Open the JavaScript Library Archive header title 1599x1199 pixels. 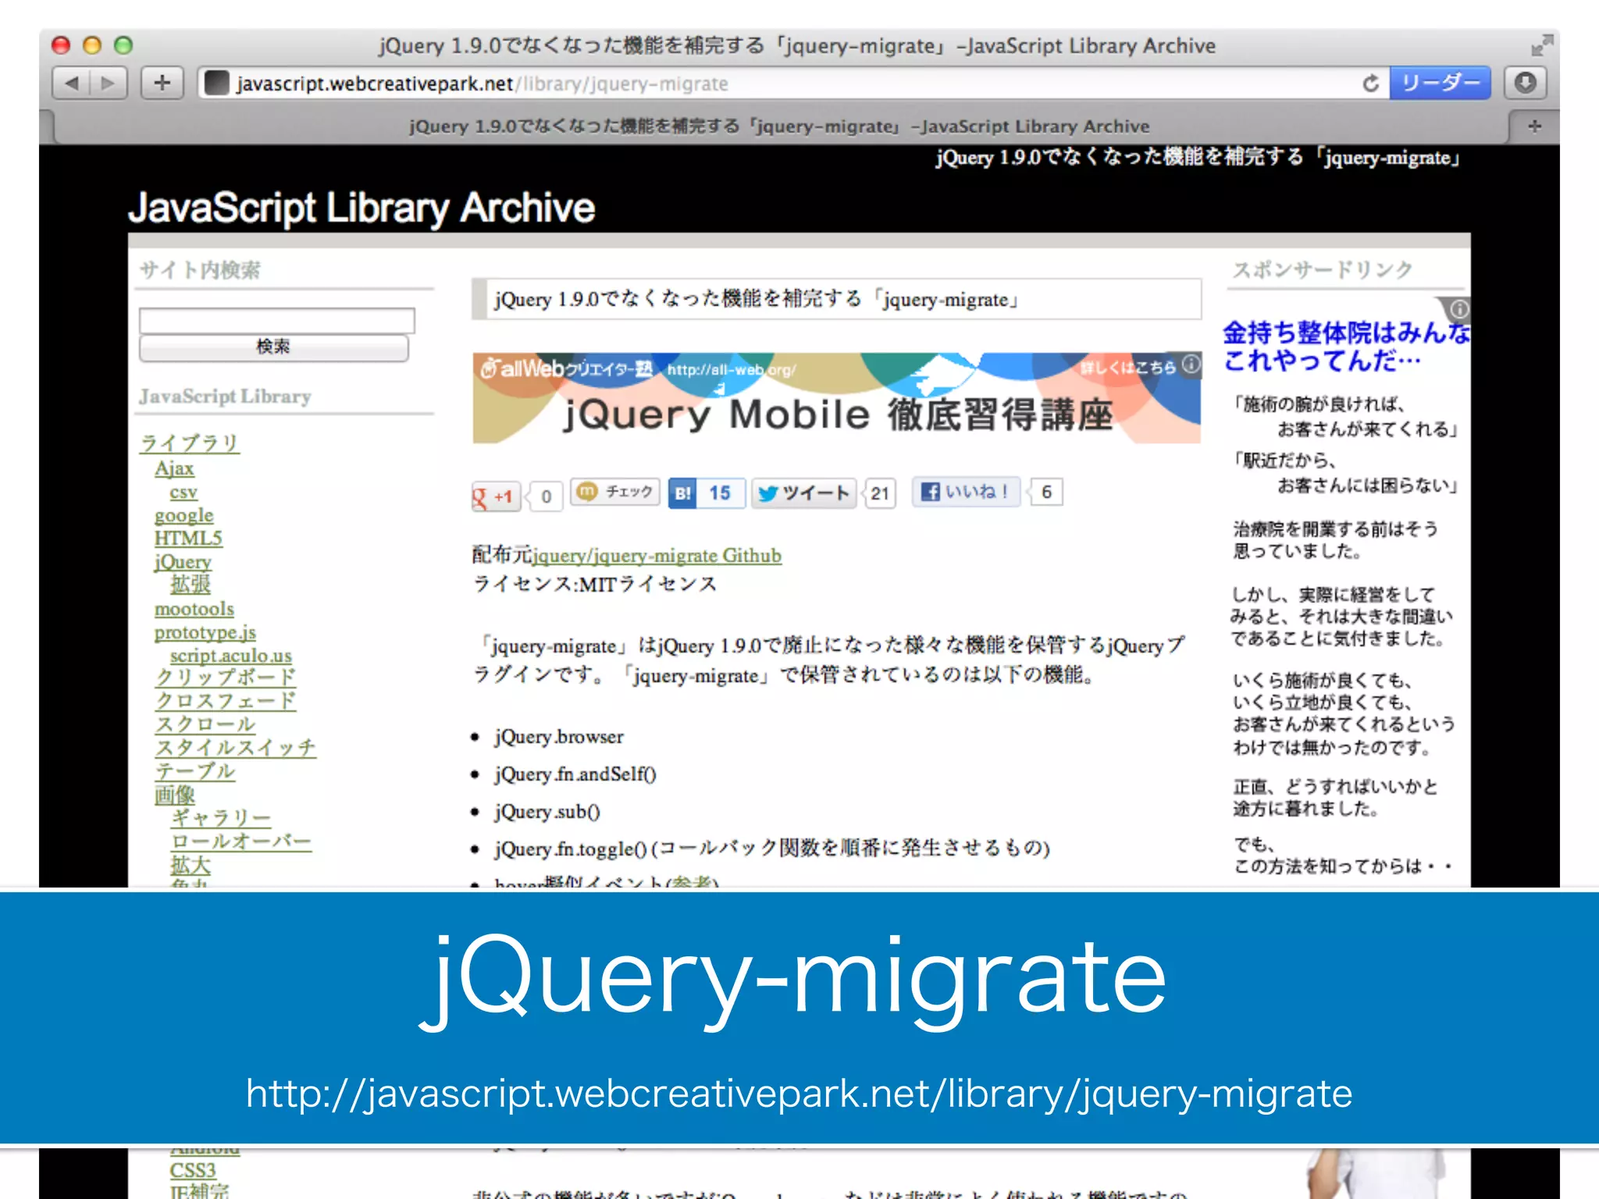click(x=361, y=208)
